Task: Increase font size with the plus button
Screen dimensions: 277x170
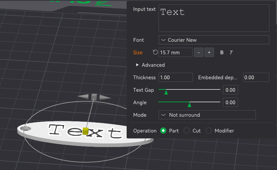Action: point(209,53)
